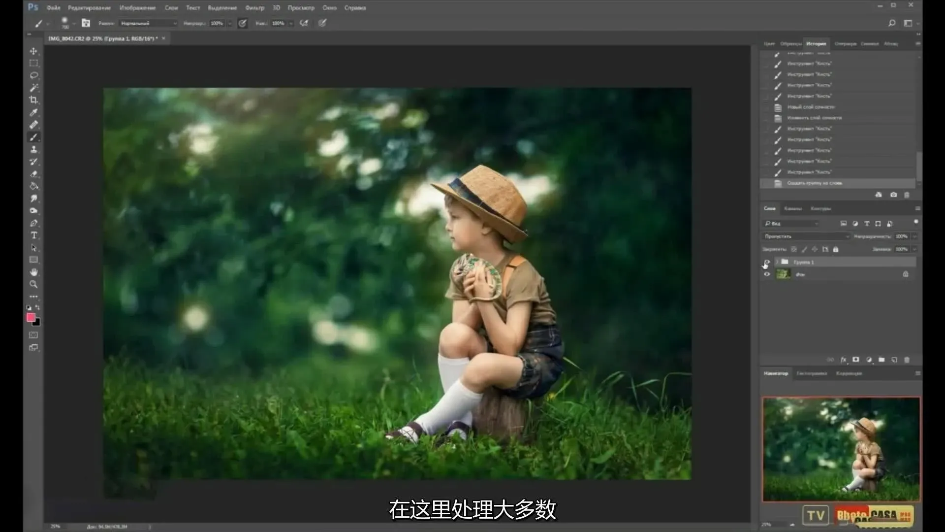This screenshot has width=945, height=532.
Task: Click the Navigator preview thumbnail
Action: click(x=841, y=449)
